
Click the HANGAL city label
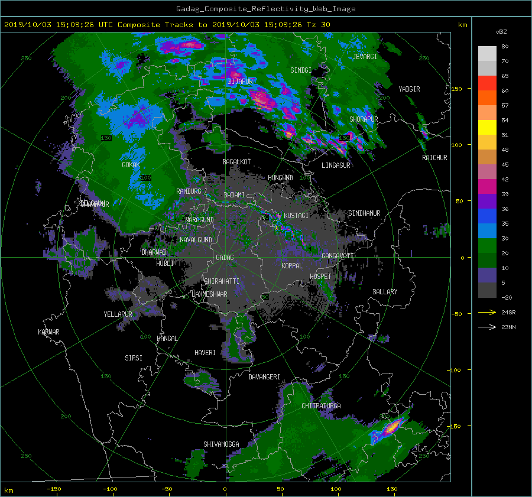167,339
